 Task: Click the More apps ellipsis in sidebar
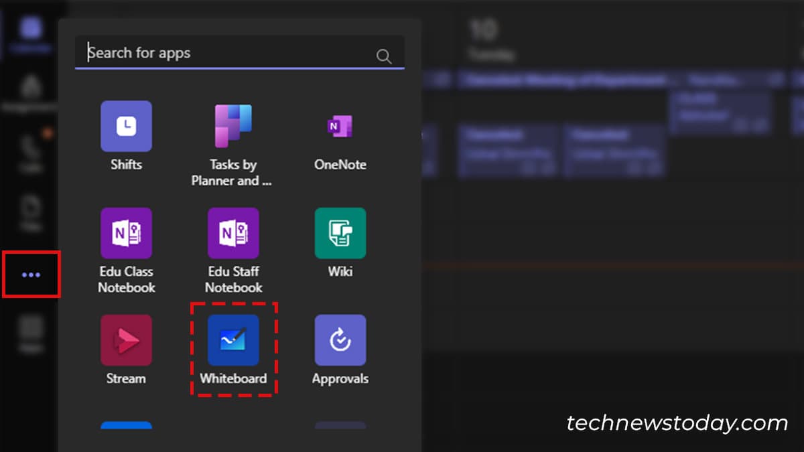pyautogui.click(x=31, y=275)
